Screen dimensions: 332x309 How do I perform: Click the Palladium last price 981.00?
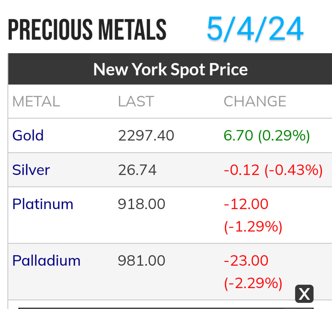point(141,261)
